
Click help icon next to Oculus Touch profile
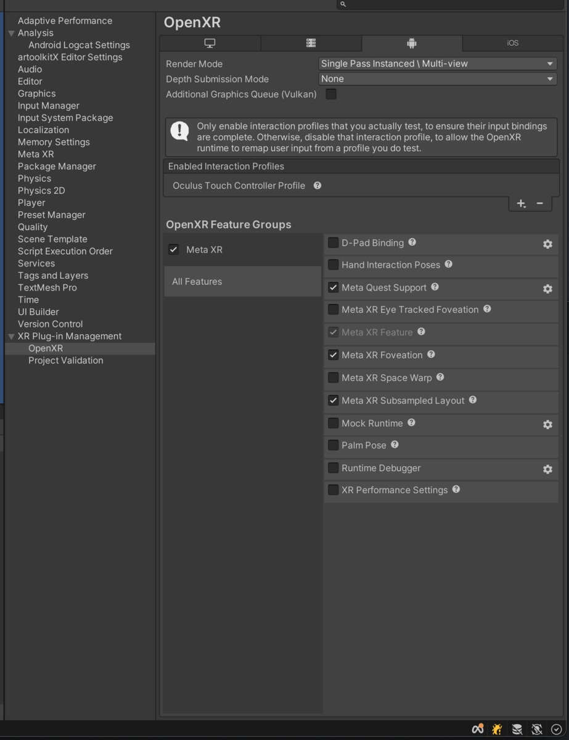pyautogui.click(x=317, y=186)
